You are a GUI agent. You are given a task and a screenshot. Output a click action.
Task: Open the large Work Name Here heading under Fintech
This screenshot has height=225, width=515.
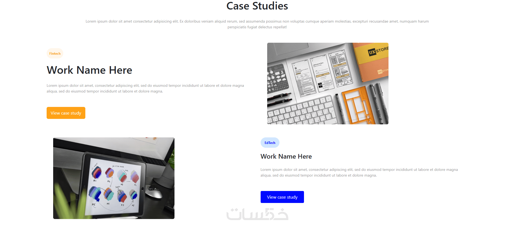[89, 70]
